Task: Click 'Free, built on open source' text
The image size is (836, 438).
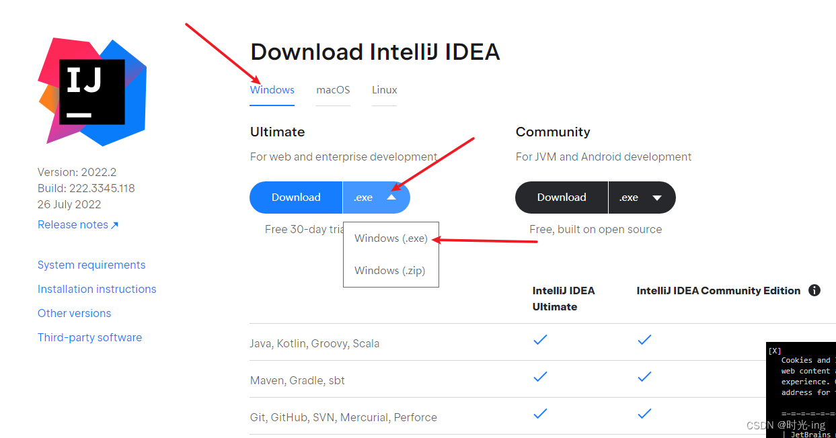Action: 595,229
